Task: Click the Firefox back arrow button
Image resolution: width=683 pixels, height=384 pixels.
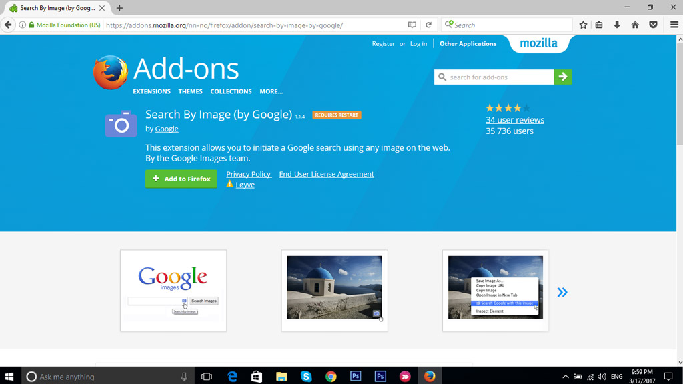Action: pyautogui.click(x=9, y=25)
